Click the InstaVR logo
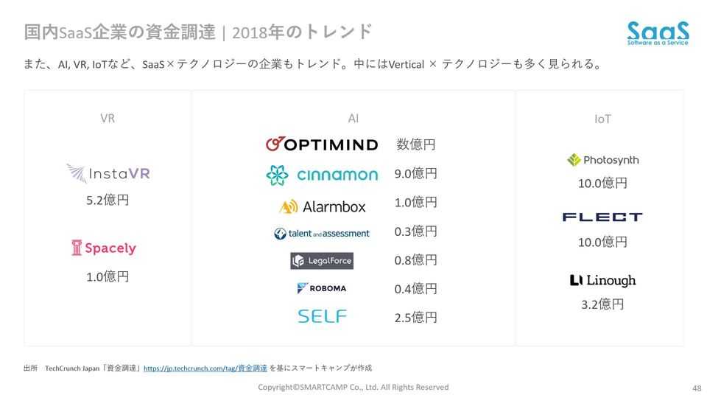Image resolution: width=707 pixels, height=398 pixels. click(108, 174)
